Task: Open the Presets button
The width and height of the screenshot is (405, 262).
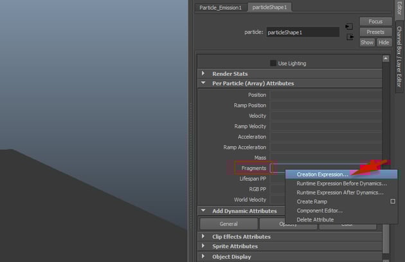Action: (375, 32)
